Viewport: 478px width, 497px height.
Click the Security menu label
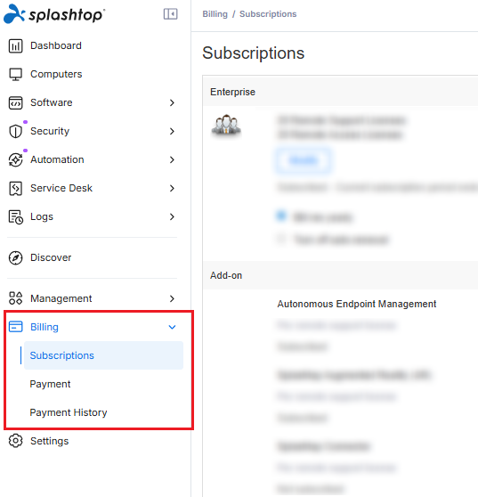click(50, 131)
